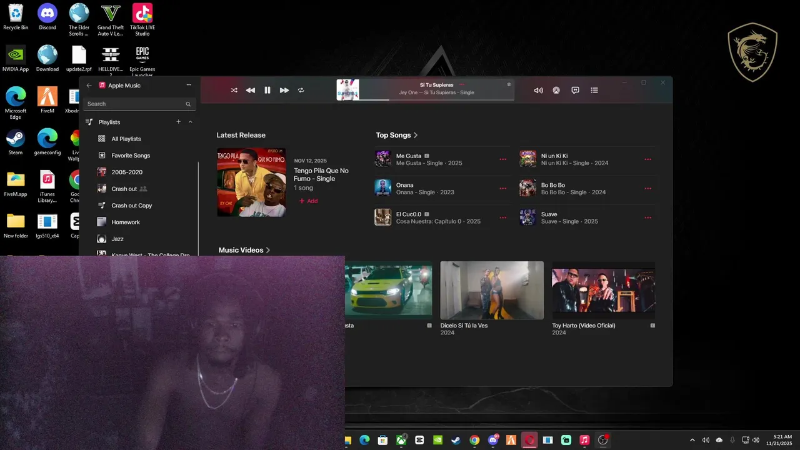Go back with the arrow next to Apple Music

89,85
